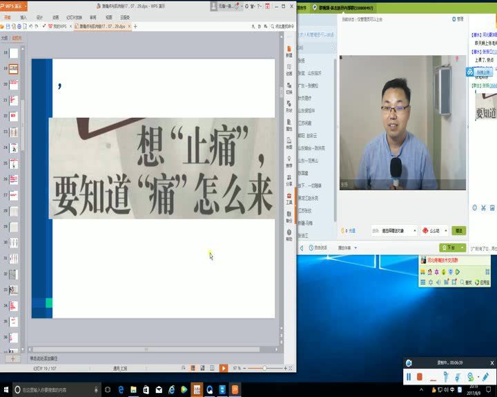Screen dimensions: 497x397
Task: Expand the arrow beside 下台 button
Action: click(x=462, y=247)
